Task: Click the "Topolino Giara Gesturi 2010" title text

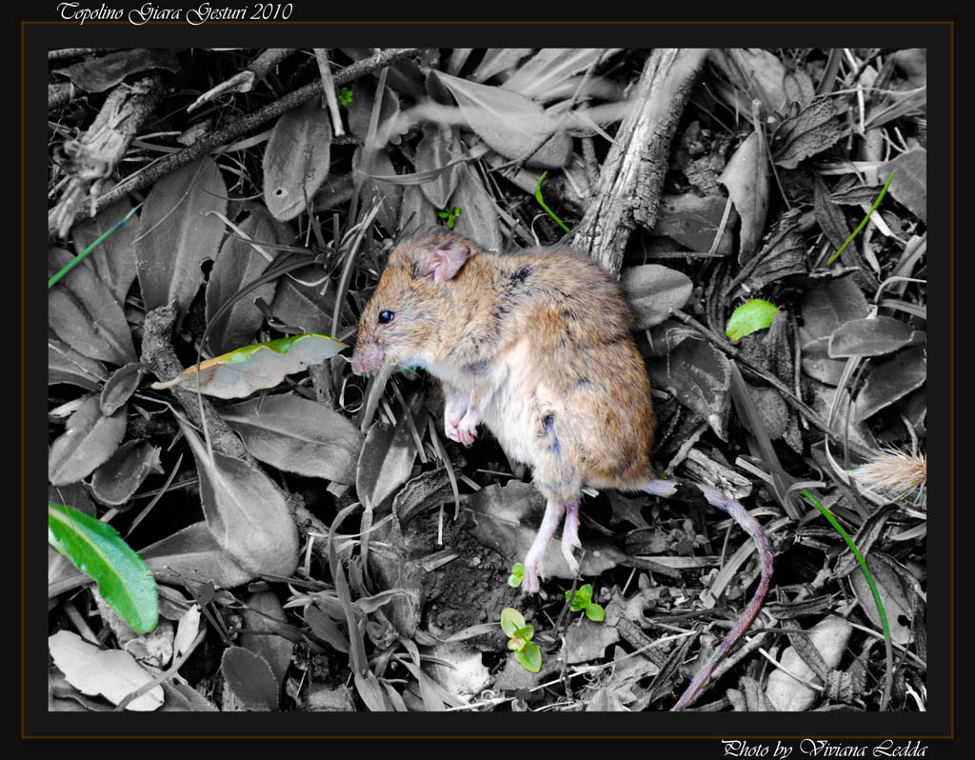Action: tap(174, 12)
